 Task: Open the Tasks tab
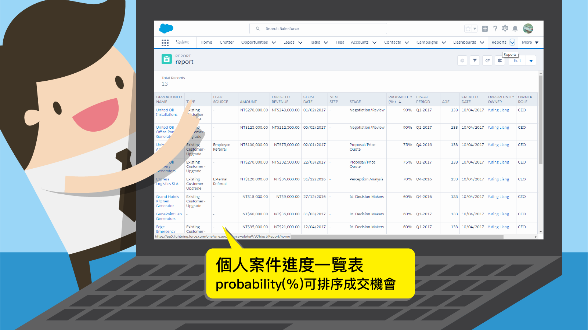(315, 43)
